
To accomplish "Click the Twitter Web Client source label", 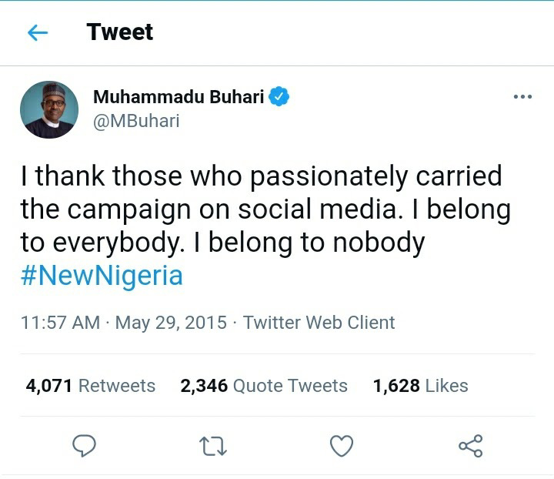I will click(319, 323).
